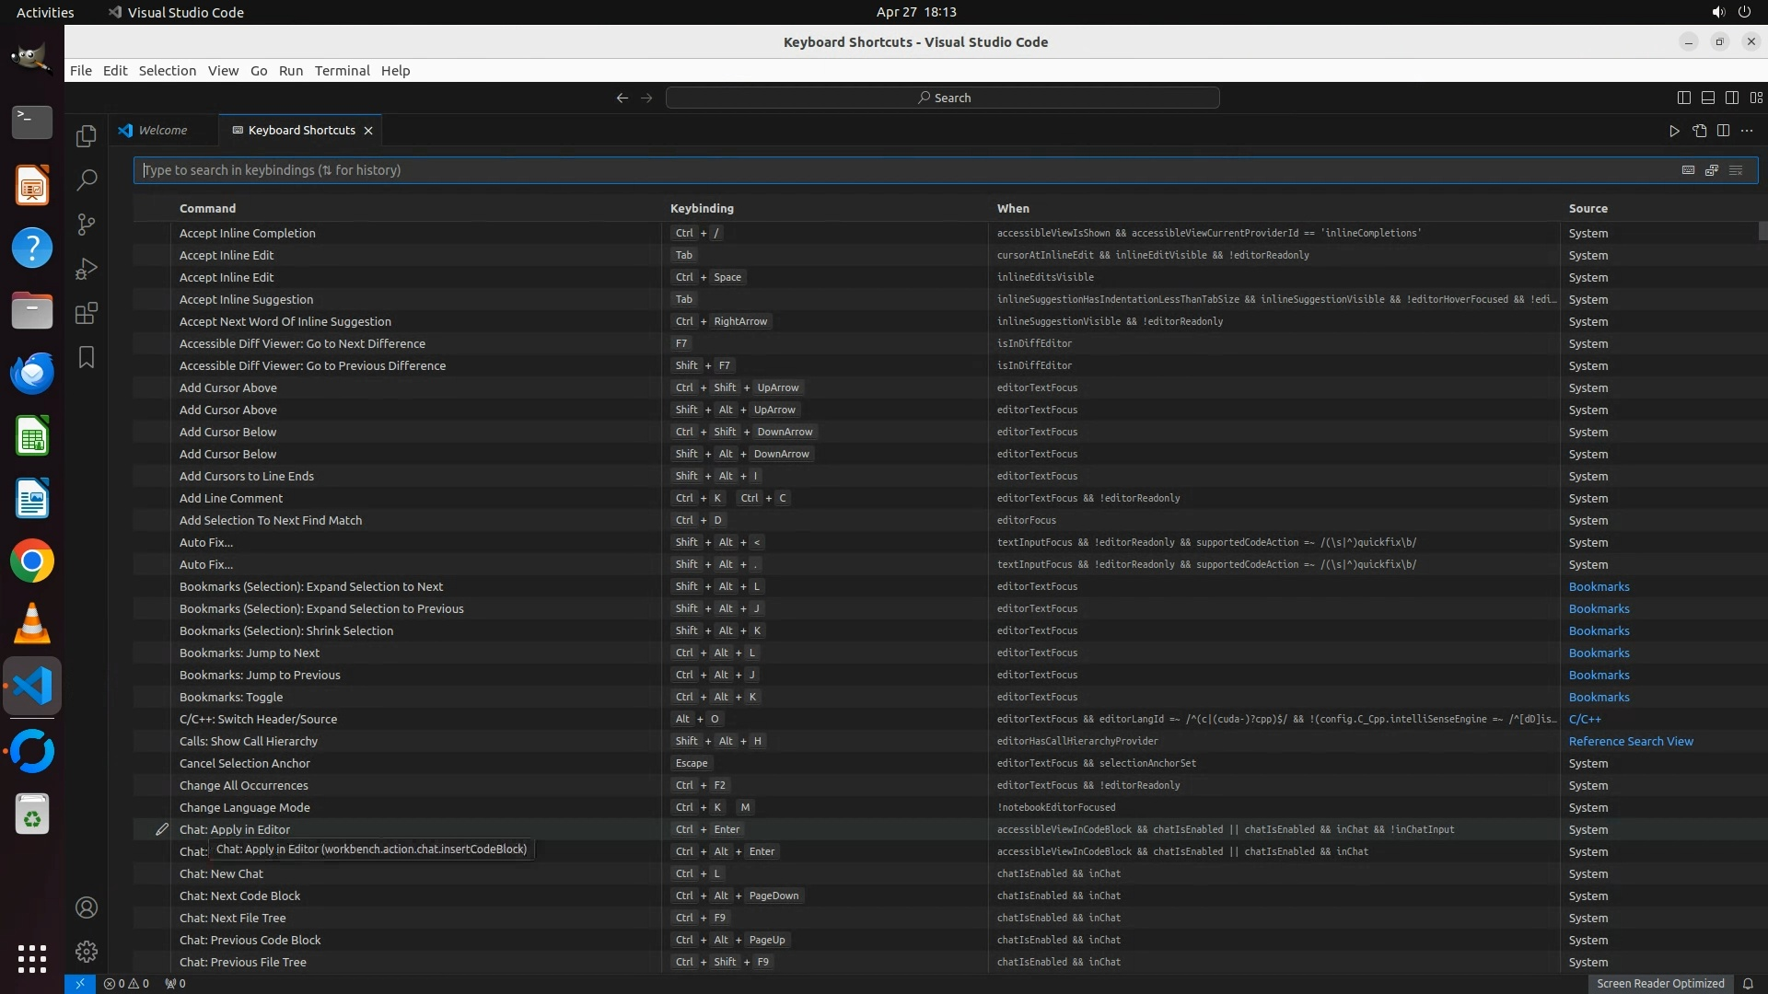1768x994 pixels.
Task: Open the Source Control view
Action: click(x=86, y=225)
